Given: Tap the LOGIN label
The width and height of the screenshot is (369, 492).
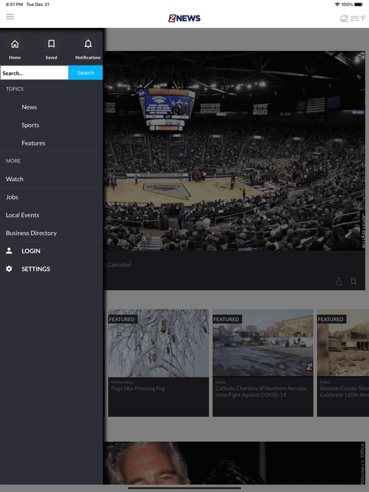Looking at the screenshot, I should [x=31, y=251].
